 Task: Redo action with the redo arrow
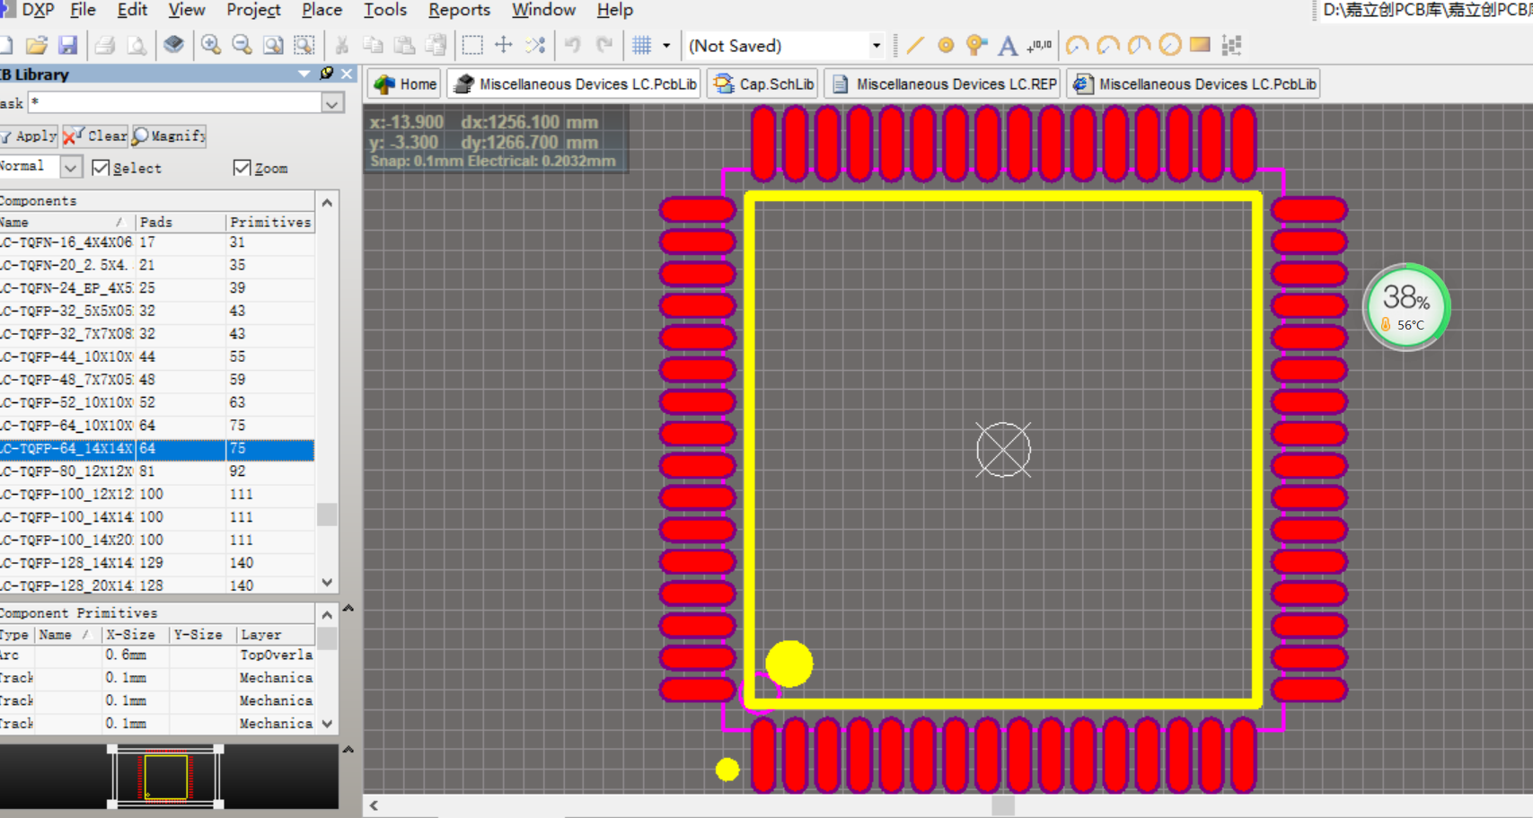[604, 45]
